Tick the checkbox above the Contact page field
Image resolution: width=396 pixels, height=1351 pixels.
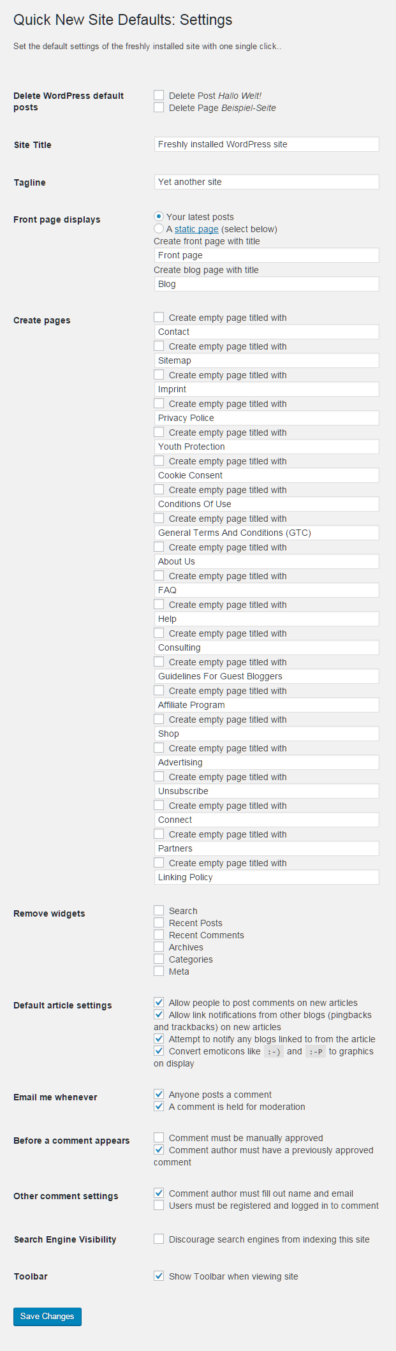point(159,317)
